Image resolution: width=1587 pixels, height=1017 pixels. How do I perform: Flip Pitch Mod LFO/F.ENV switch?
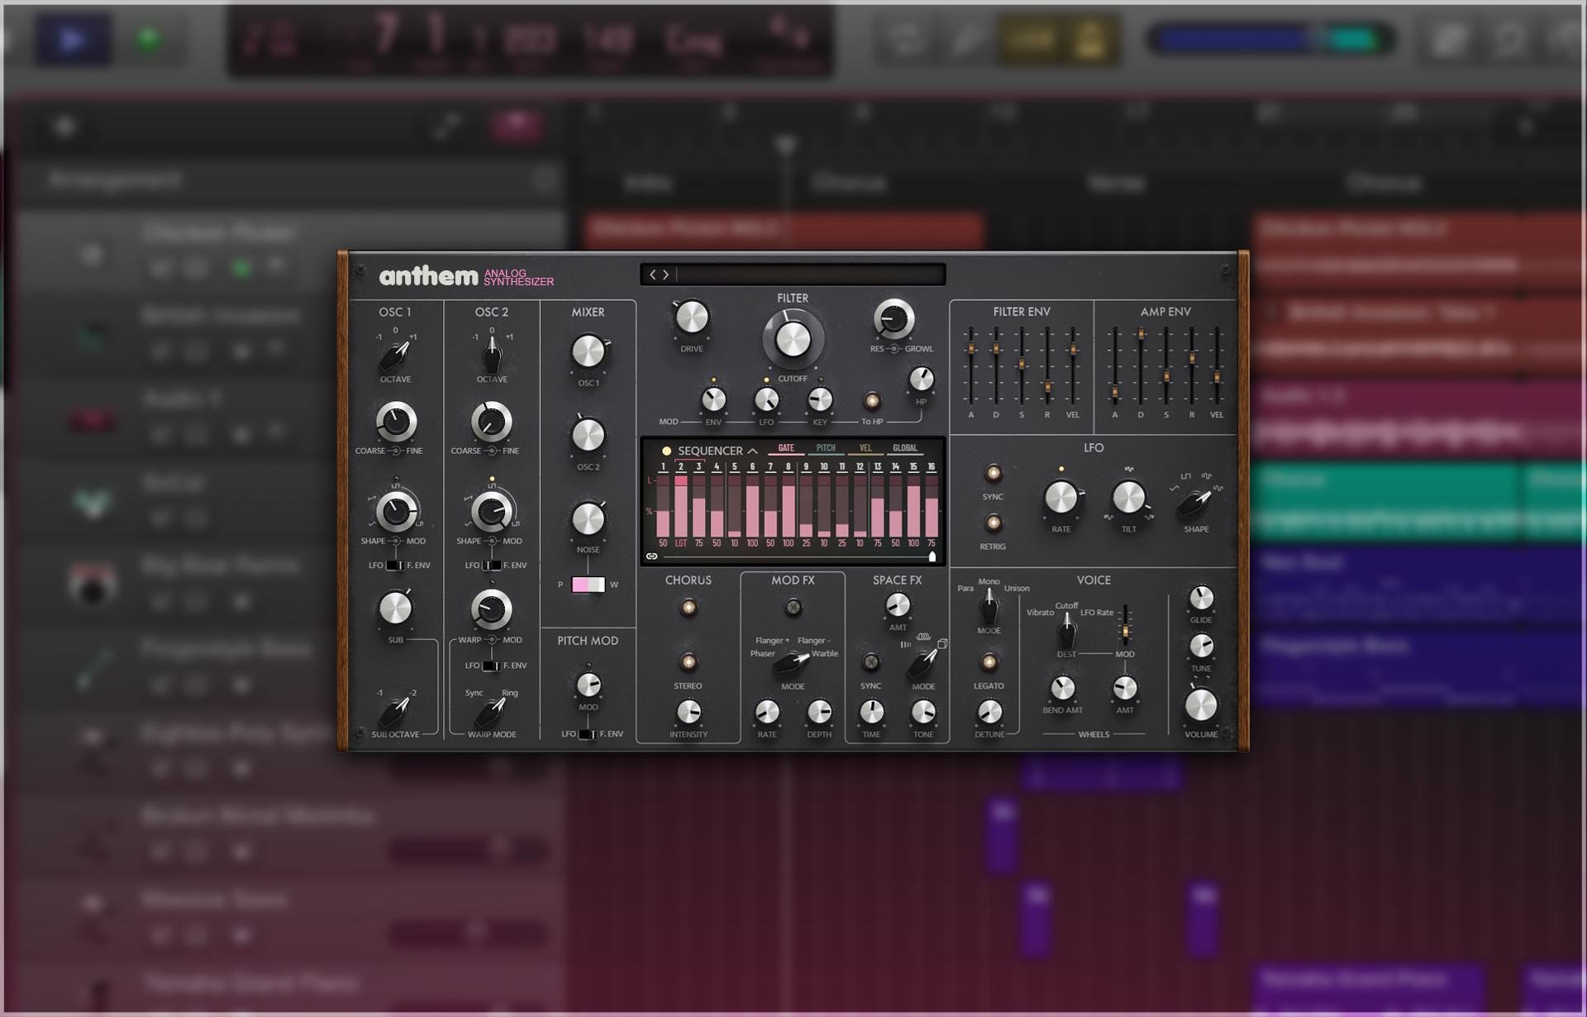coord(587,734)
